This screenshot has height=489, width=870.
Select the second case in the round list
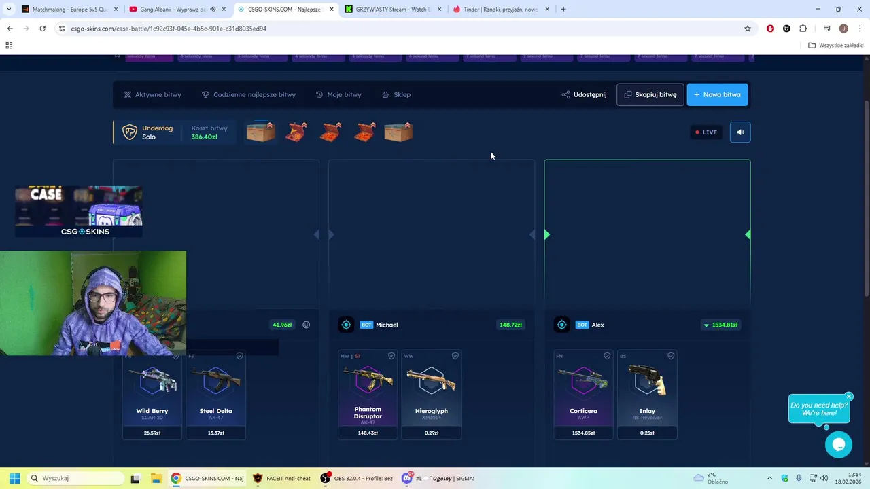296,131
